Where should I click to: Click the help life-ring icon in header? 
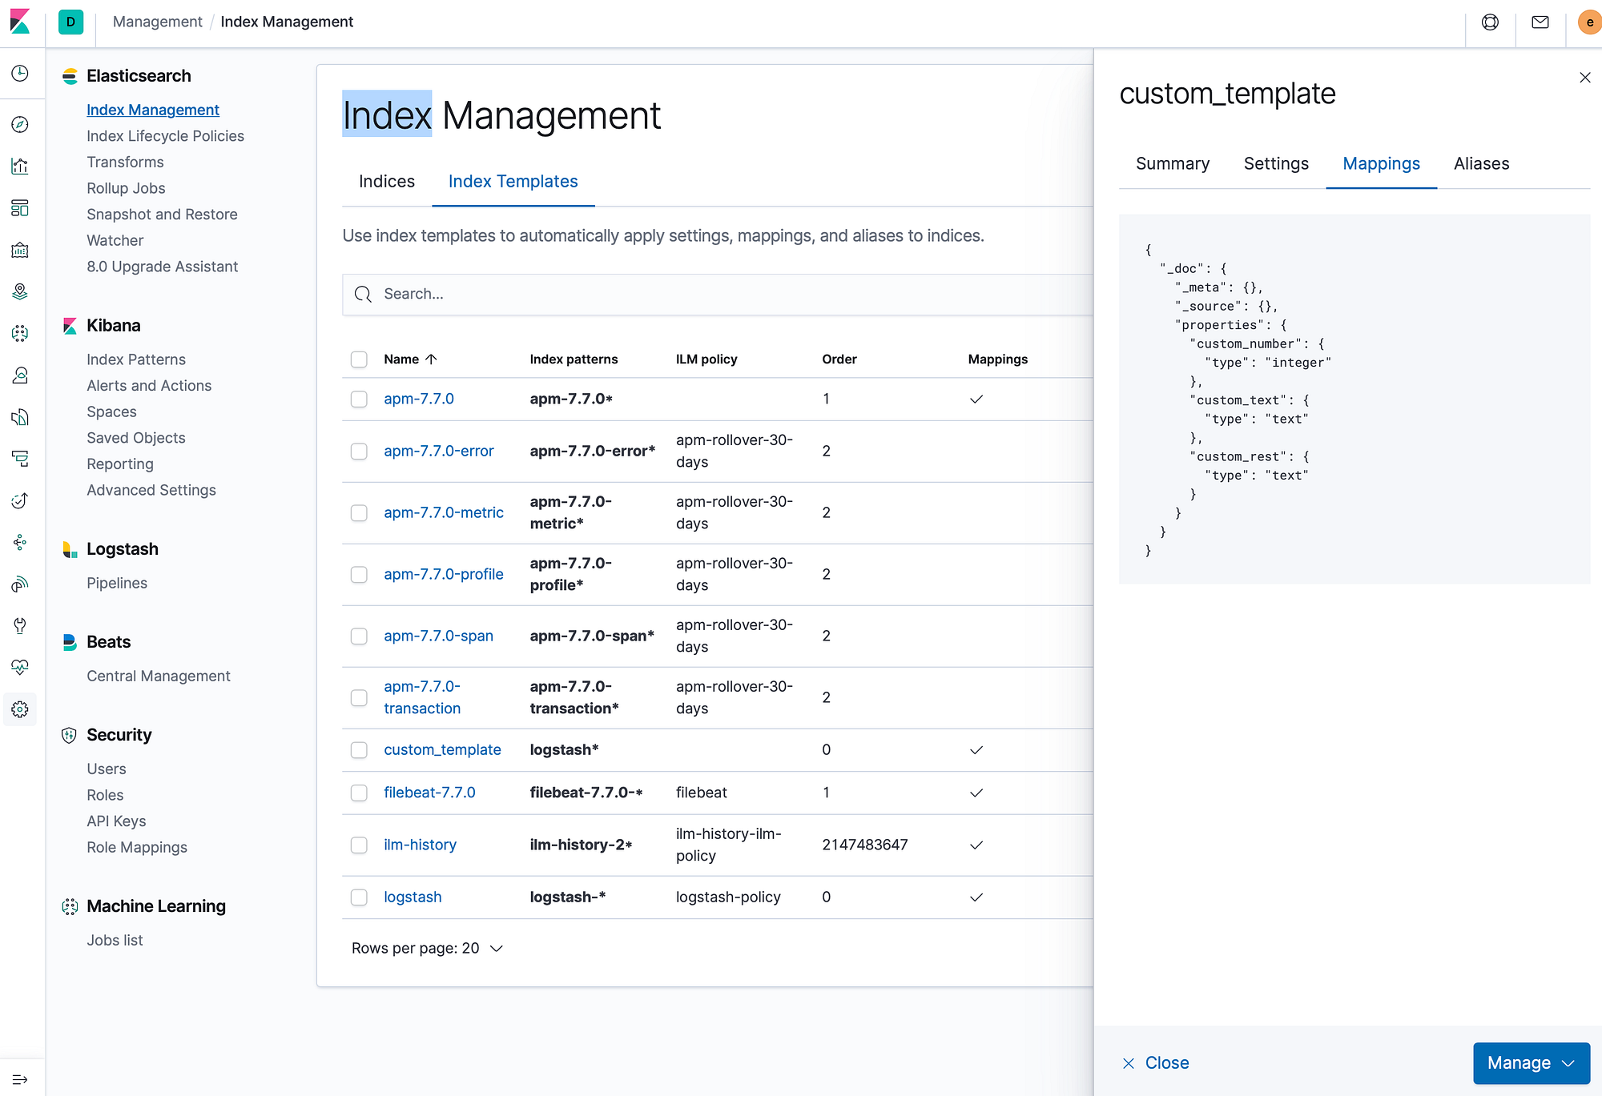(1490, 22)
